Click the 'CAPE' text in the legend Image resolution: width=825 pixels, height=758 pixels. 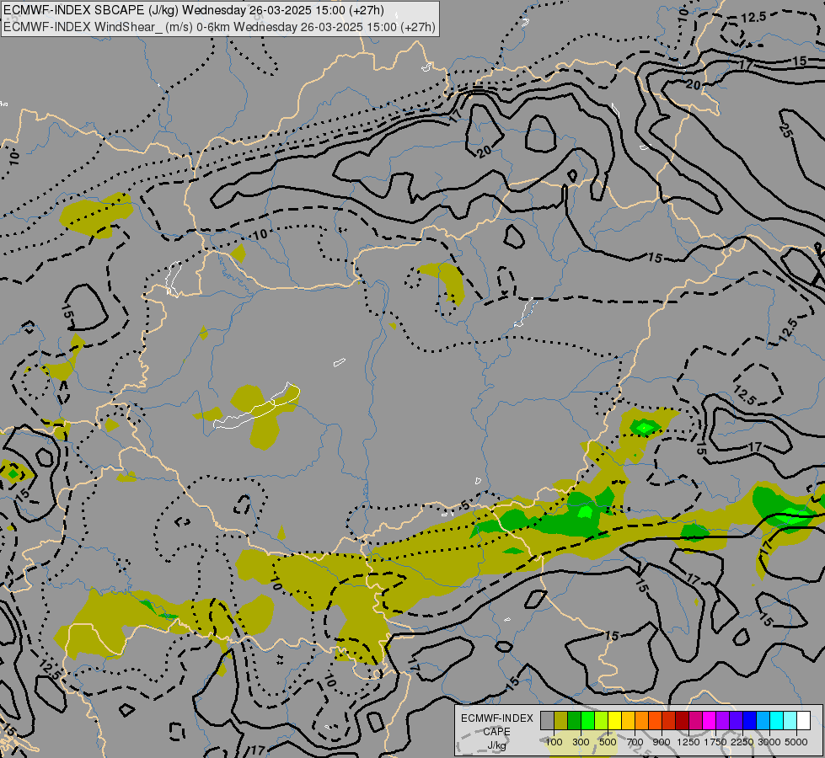[496, 732]
